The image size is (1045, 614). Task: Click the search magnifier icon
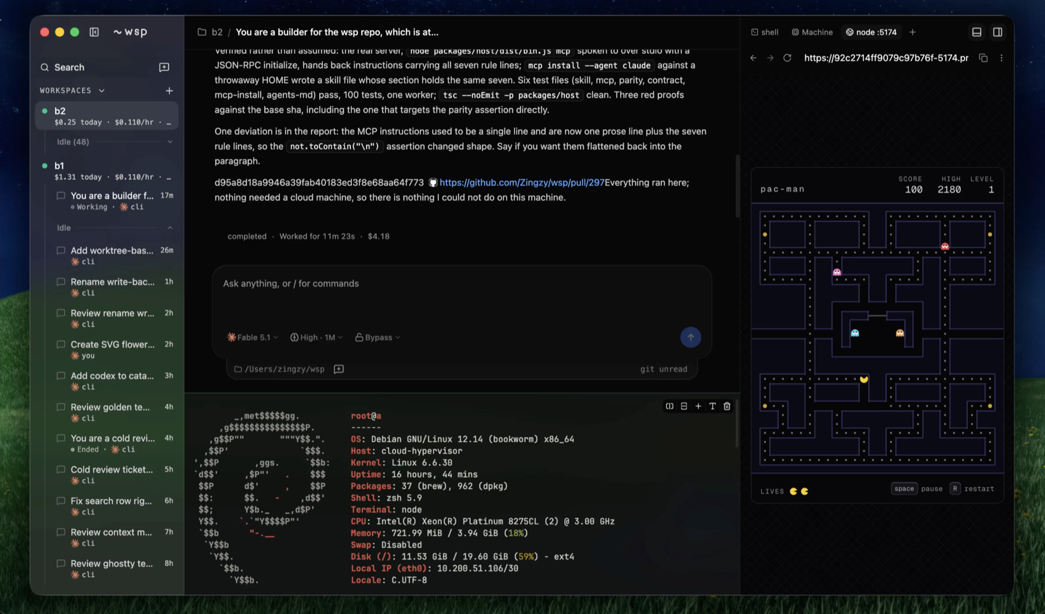tap(45, 67)
